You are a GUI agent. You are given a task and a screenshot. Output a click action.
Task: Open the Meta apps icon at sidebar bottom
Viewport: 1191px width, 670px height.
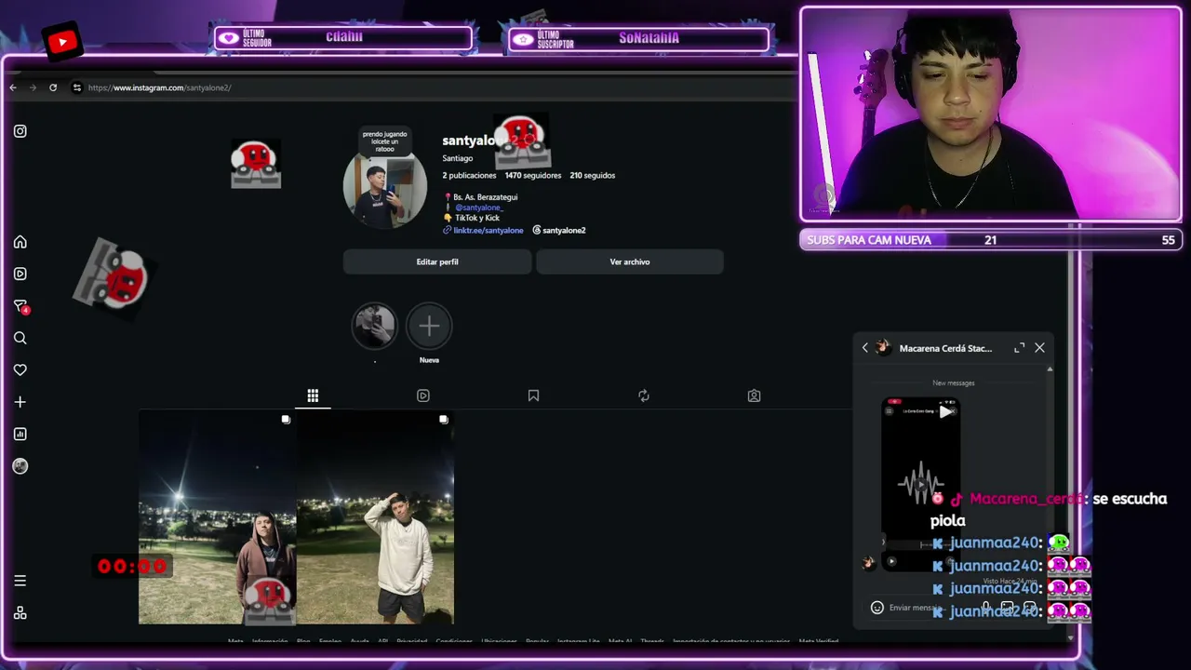pos(20,612)
